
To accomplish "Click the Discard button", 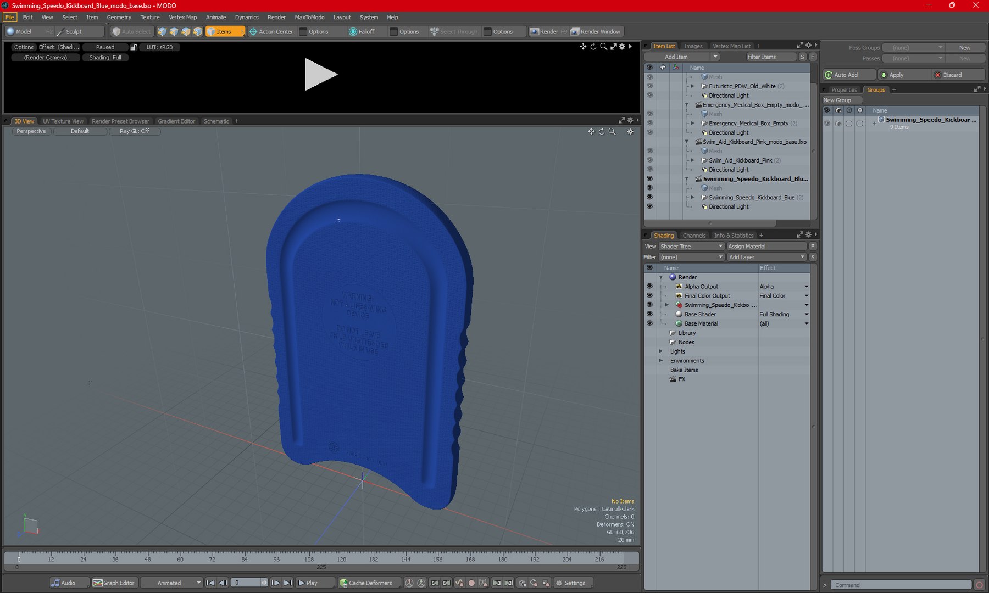I will (958, 75).
